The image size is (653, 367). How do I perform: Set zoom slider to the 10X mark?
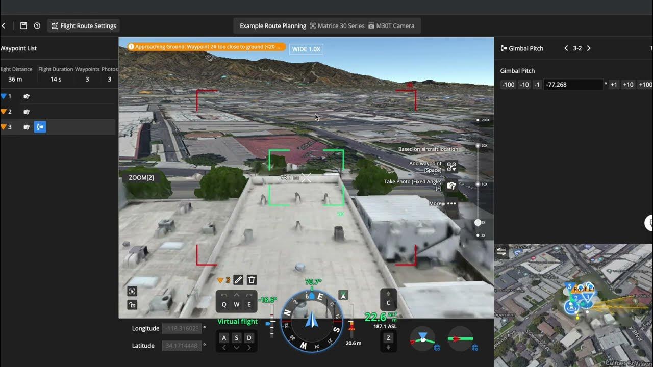click(x=478, y=184)
